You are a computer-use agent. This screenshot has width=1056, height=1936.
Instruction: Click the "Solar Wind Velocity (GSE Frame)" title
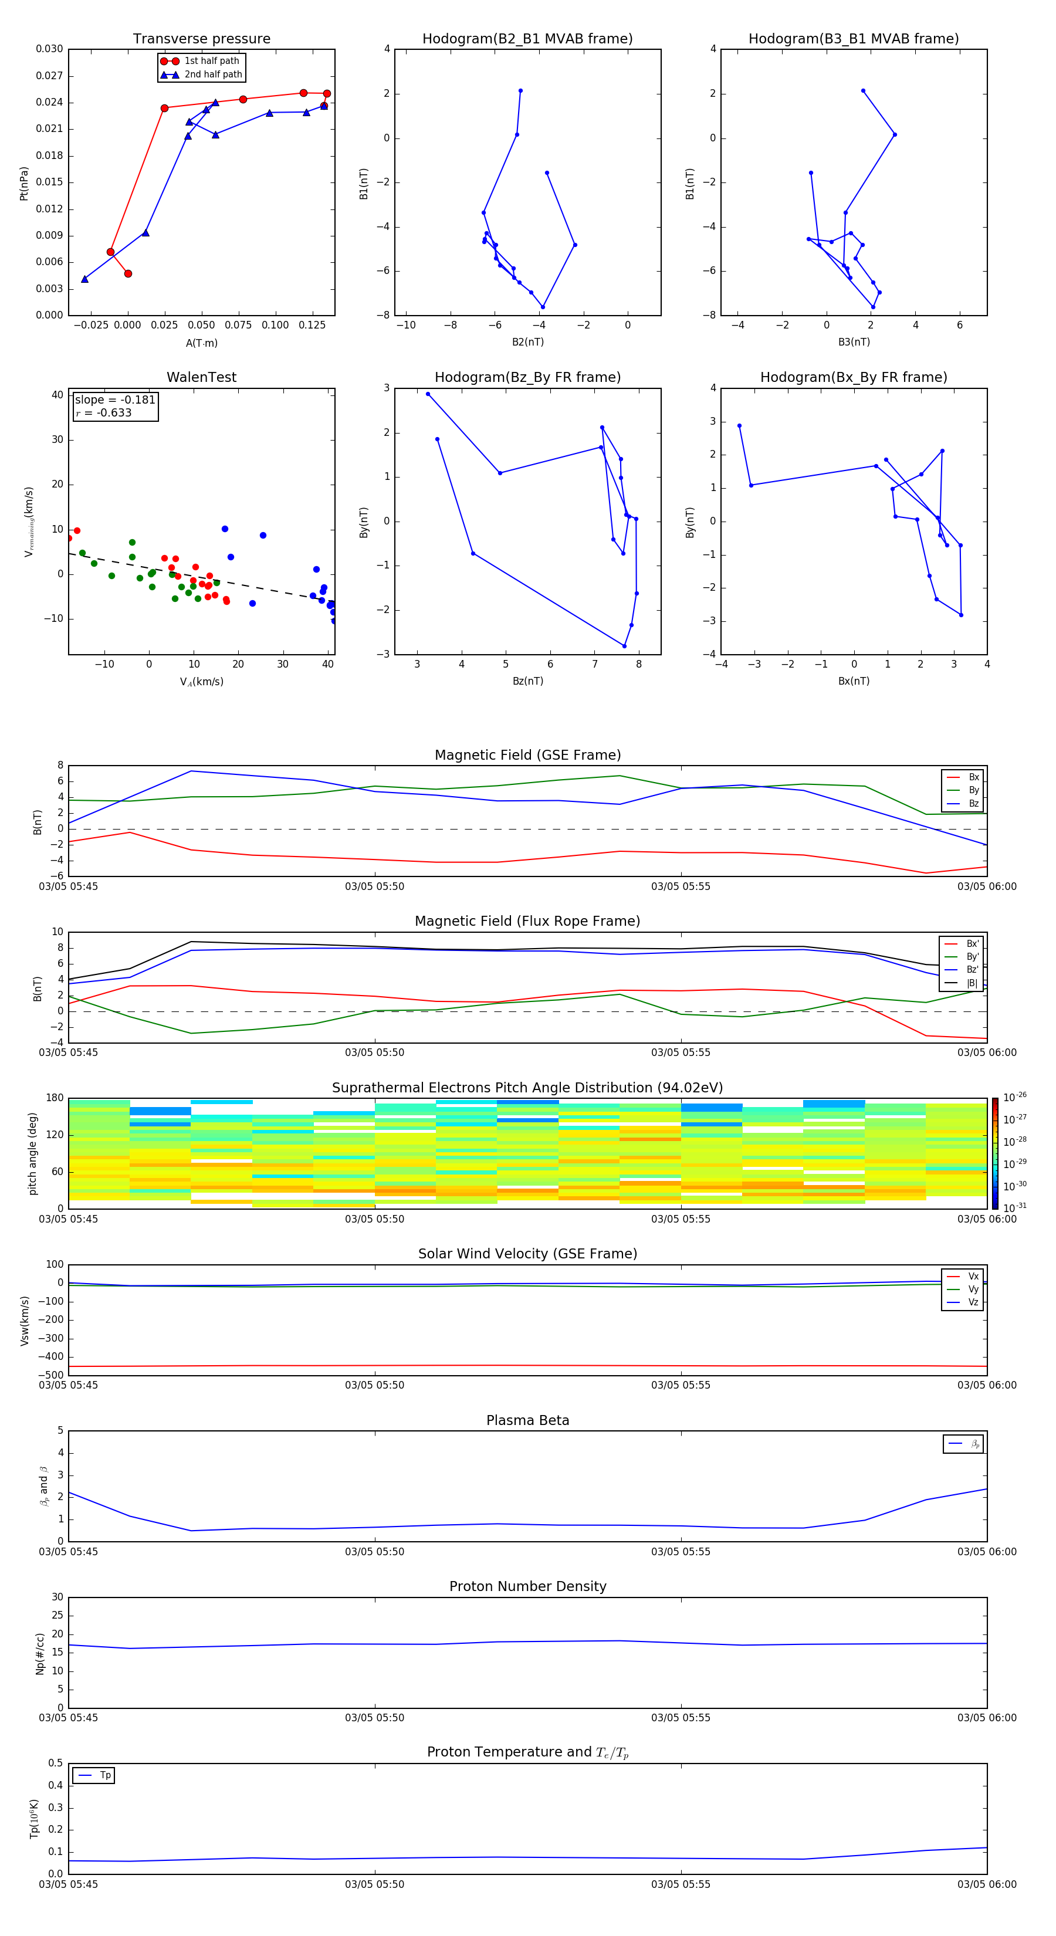[527, 1254]
